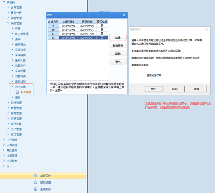This screenshot has height=193, width=215.
Task: Select the 采购到货 tree item
Action: click(x=20, y=55)
